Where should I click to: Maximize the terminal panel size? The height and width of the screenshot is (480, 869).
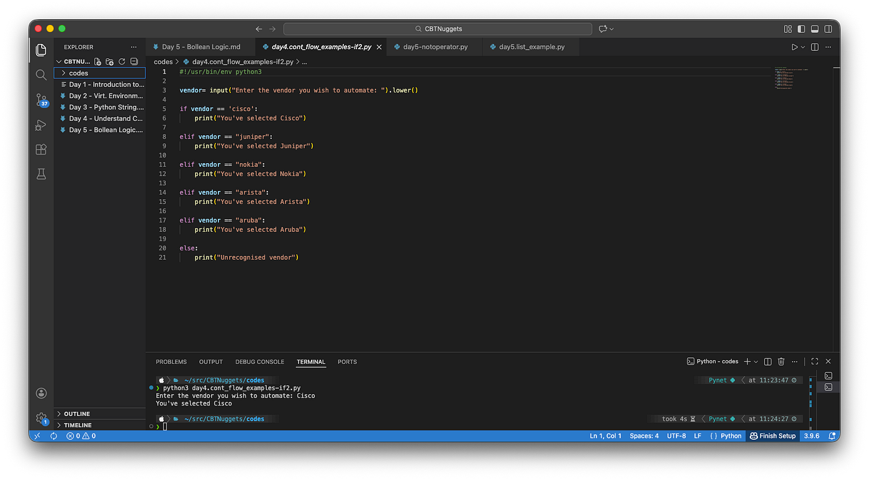pyautogui.click(x=814, y=362)
